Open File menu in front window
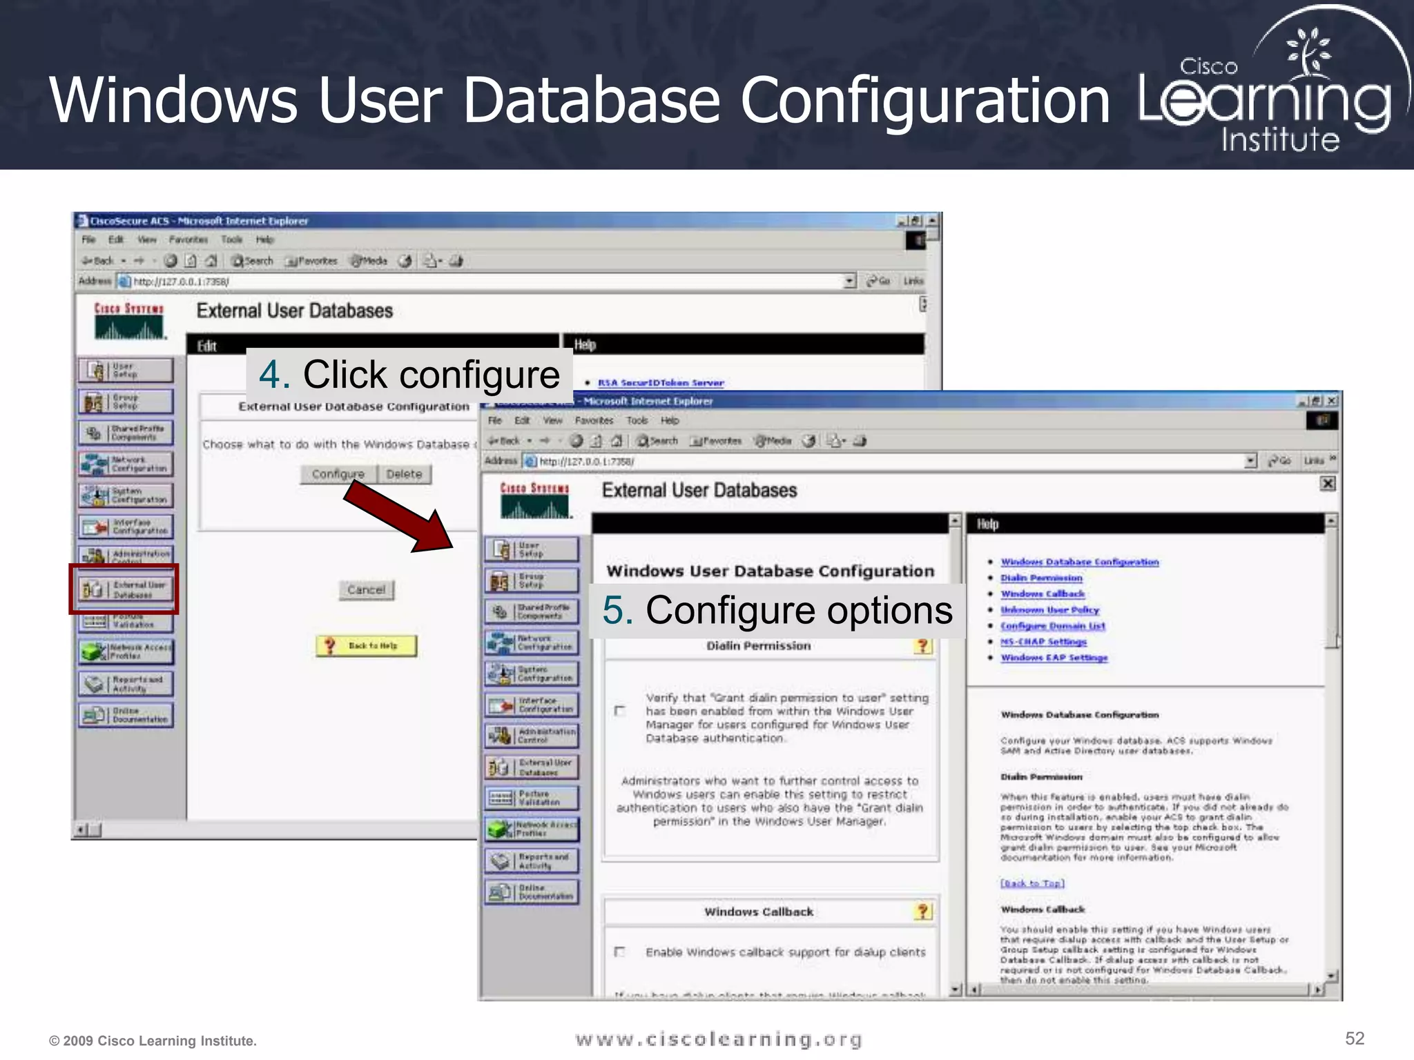 495,420
